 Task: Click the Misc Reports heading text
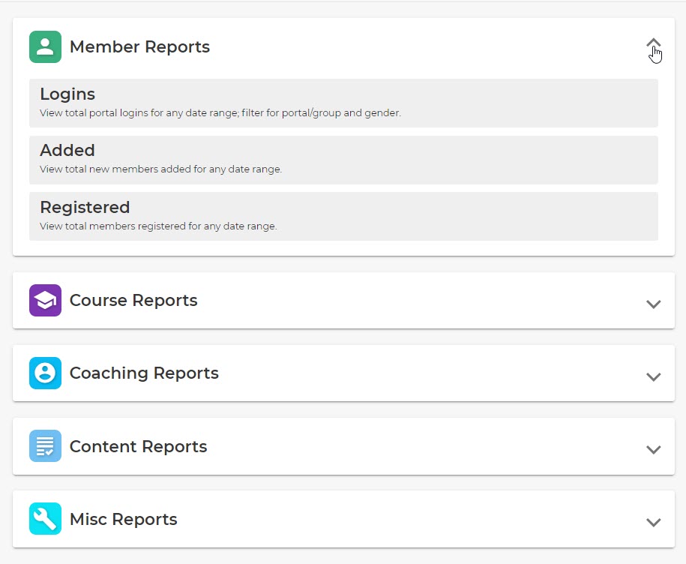click(x=124, y=519)
